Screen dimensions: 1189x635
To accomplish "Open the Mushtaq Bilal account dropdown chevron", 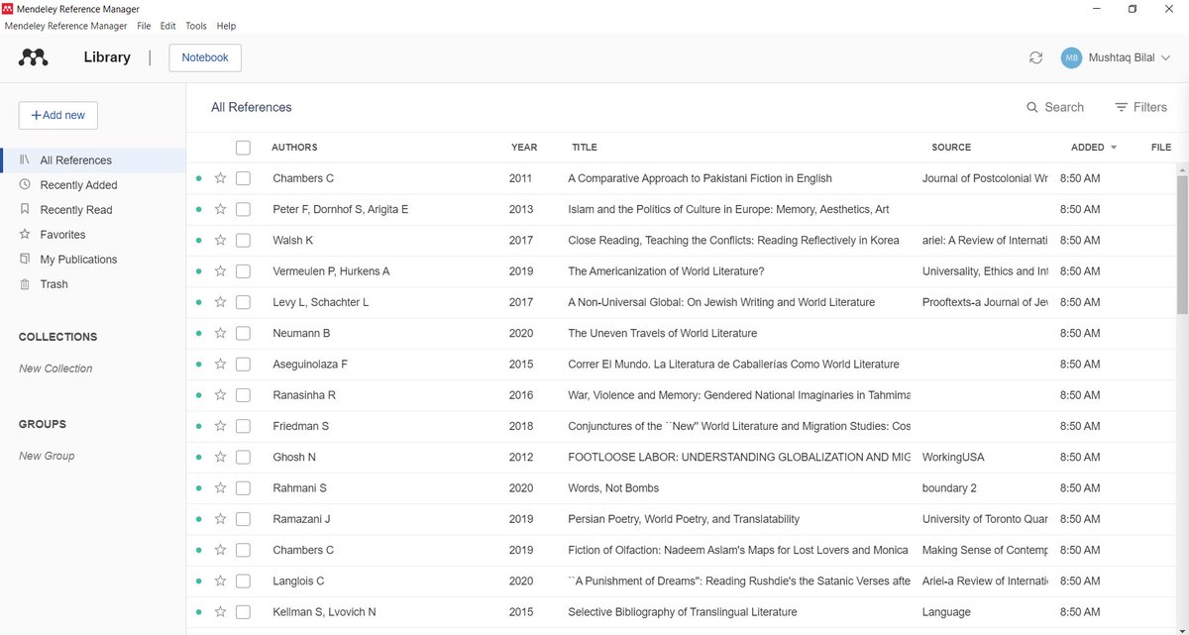I will [1166, 57].
